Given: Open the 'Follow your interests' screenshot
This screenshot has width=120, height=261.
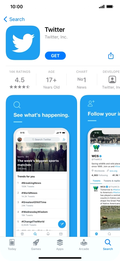Looking at the screenshot, I should coord(100,166).
